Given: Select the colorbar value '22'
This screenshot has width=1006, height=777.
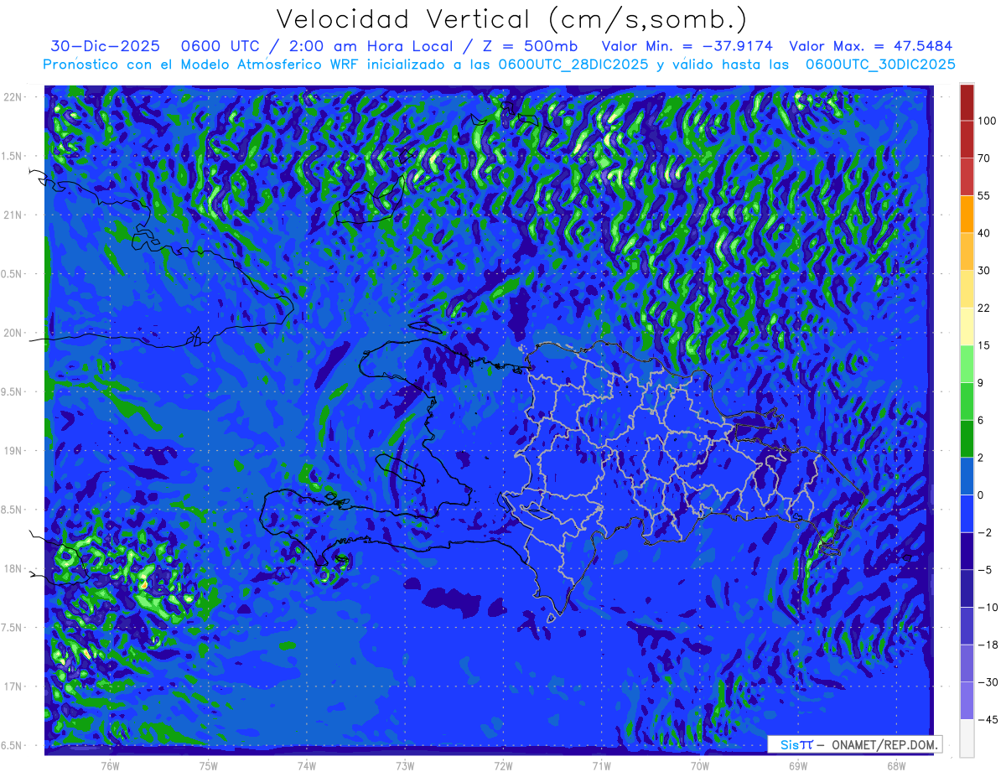Looking at the screenshot, I should [x=984, y=308].
